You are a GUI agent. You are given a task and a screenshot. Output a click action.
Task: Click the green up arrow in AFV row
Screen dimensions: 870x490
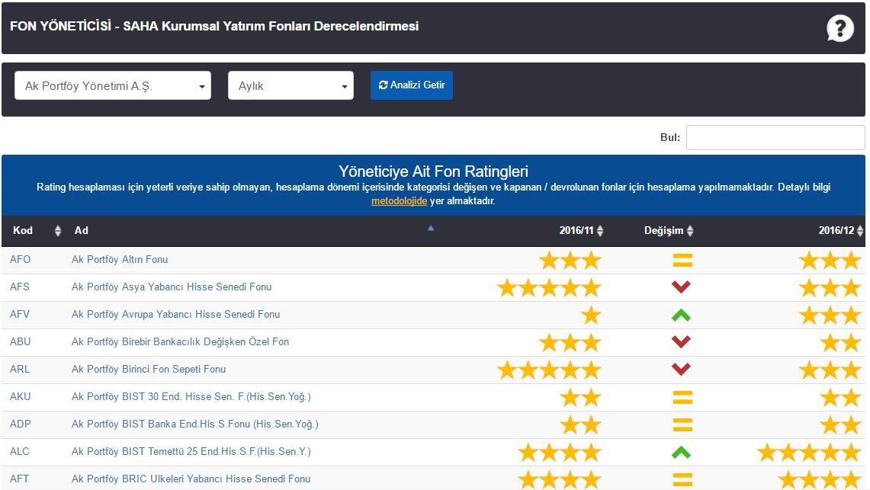tap(682, 315)
